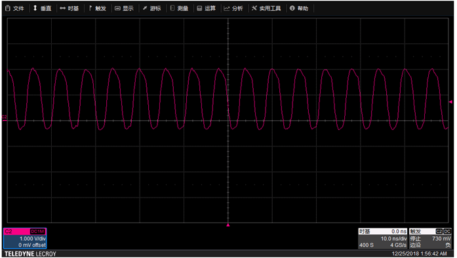Click the 触发 trigger flag icon
Image resolution: width=457 pixels, height=258 pixels.
pyautogui.click(x=90, y=8)
